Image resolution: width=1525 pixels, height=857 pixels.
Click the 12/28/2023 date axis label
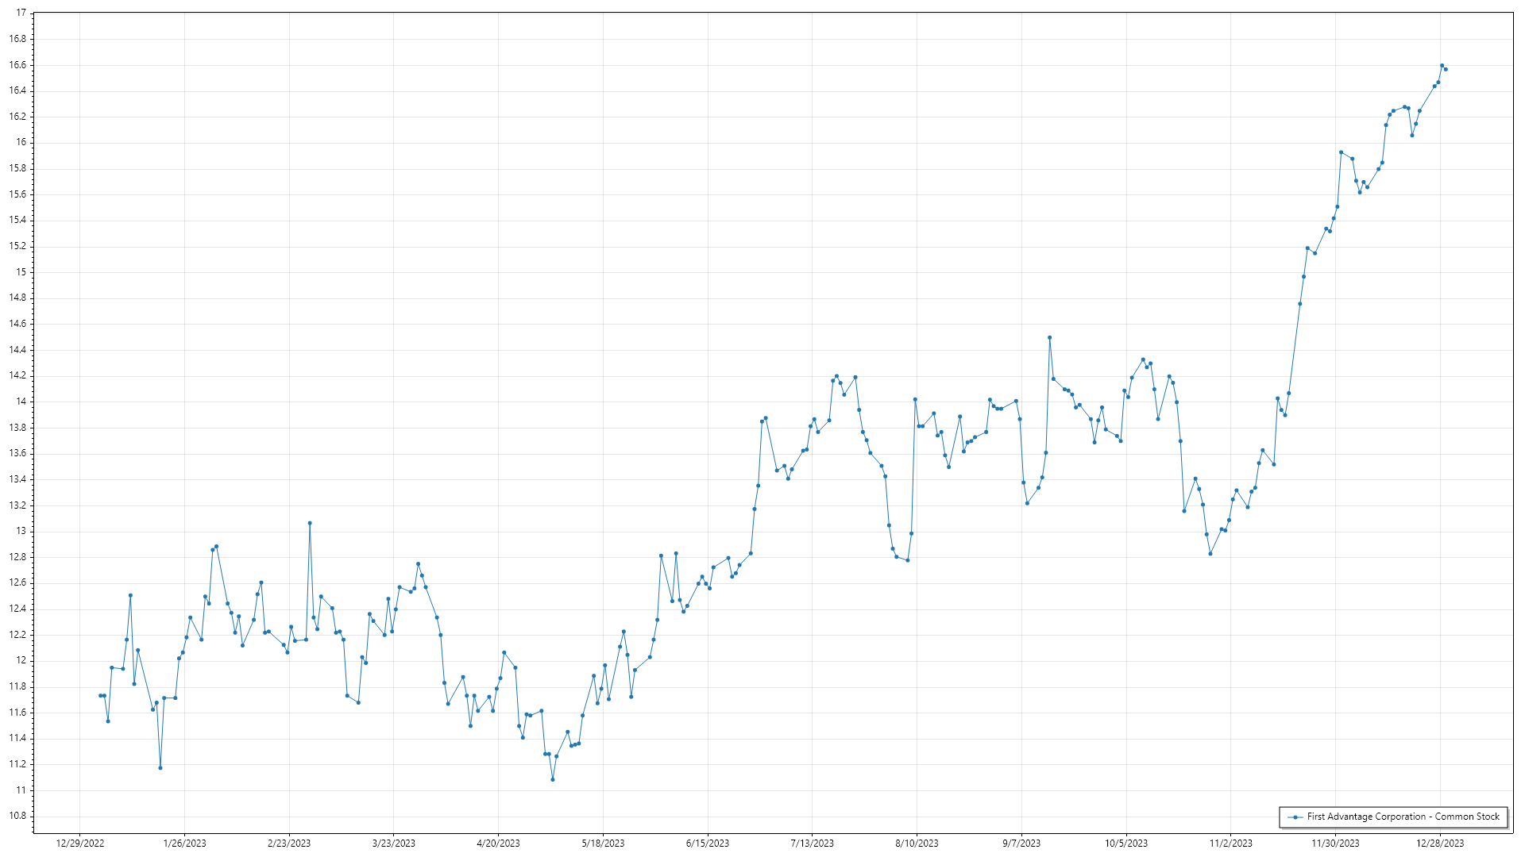tap(1440, 844)
